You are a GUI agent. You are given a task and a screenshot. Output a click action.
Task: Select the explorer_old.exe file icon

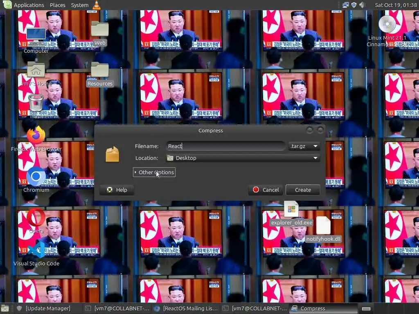[291, 209]
